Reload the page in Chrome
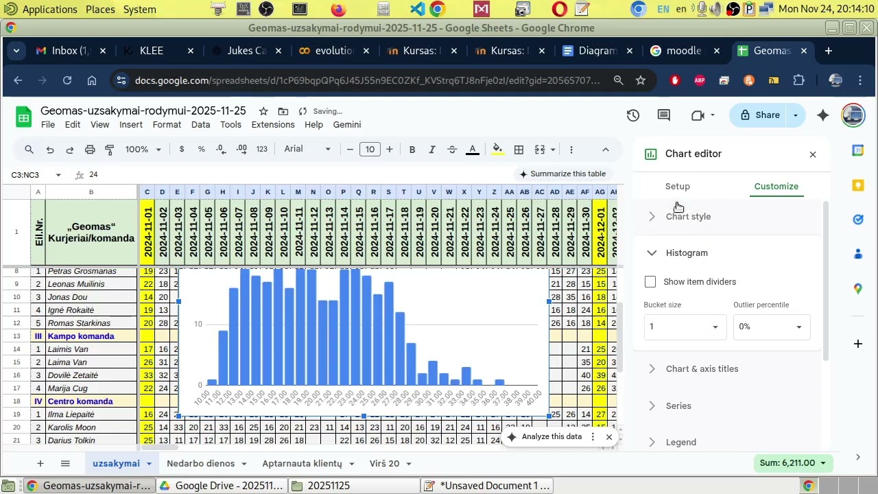Image resolution: width=878 pixels, height=494 pixels. [x=67, y=80]
